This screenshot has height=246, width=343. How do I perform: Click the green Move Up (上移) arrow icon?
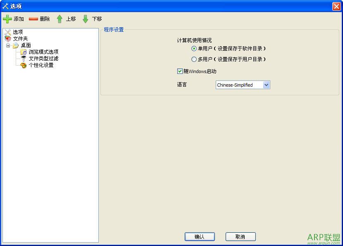pos(61,19)
